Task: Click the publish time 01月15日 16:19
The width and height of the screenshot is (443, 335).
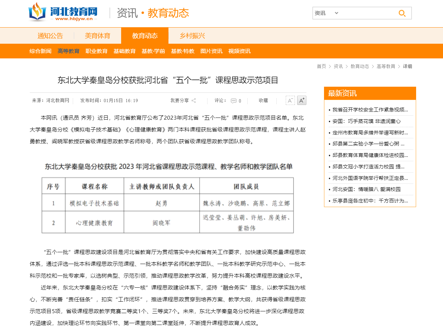Action: pos(121,101)
